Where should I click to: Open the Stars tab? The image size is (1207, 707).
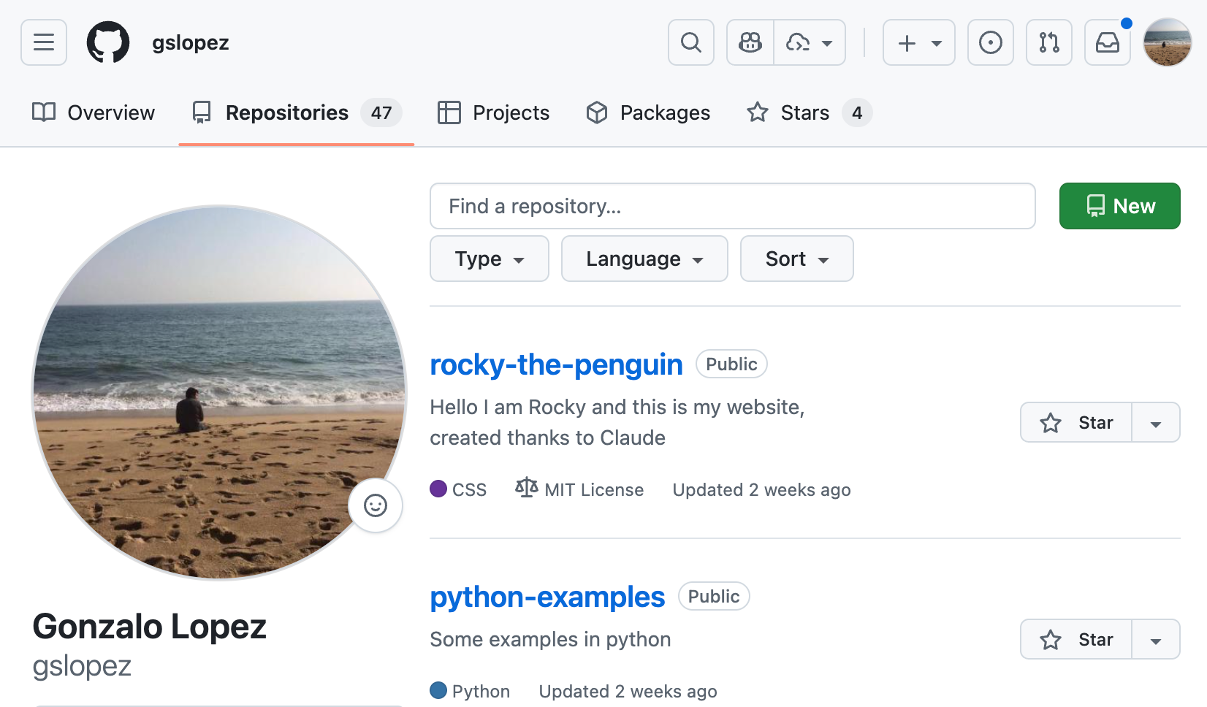coord(809,112)
